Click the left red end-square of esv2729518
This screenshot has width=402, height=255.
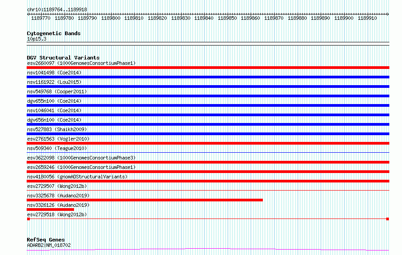click(x=28, y=219)
